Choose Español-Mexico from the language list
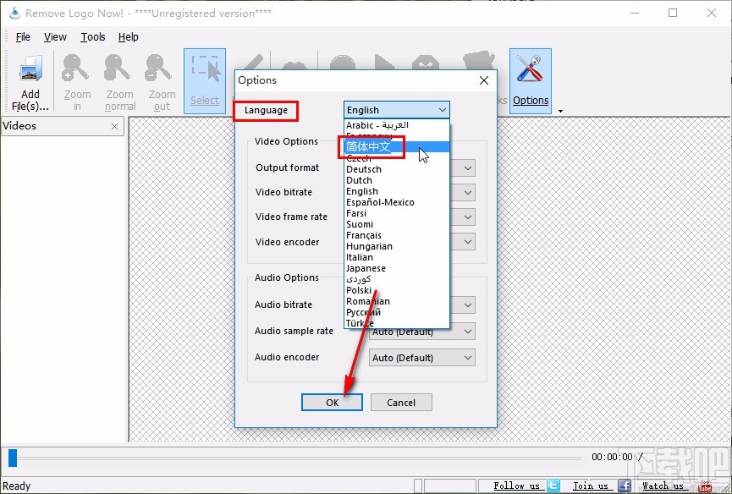The width and height of the screenshot is (732, 494). click(397, 202)
